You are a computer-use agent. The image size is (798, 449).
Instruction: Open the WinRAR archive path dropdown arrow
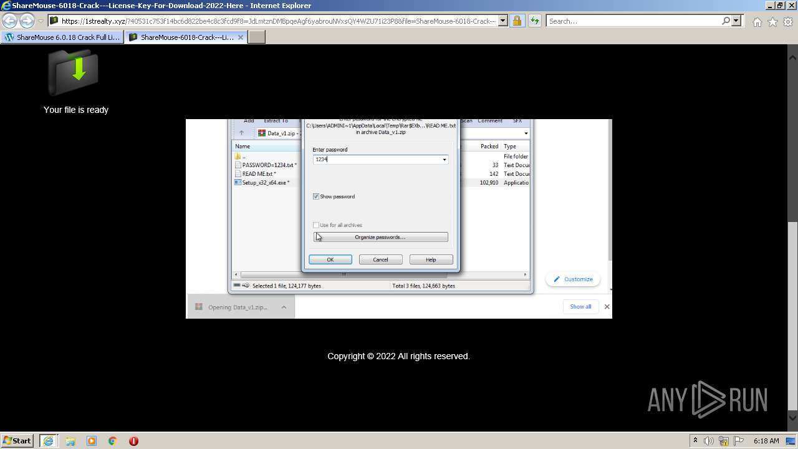click(x=526, y=133)
